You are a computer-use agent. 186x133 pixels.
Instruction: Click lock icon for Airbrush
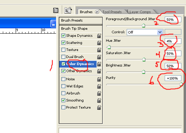click(x=99, y=93)
